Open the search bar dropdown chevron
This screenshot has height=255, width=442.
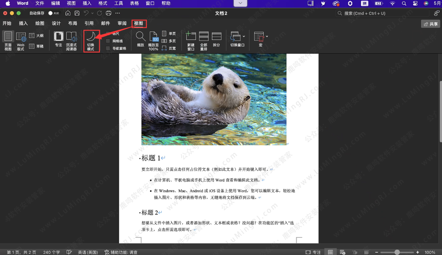tap(240, 3)
